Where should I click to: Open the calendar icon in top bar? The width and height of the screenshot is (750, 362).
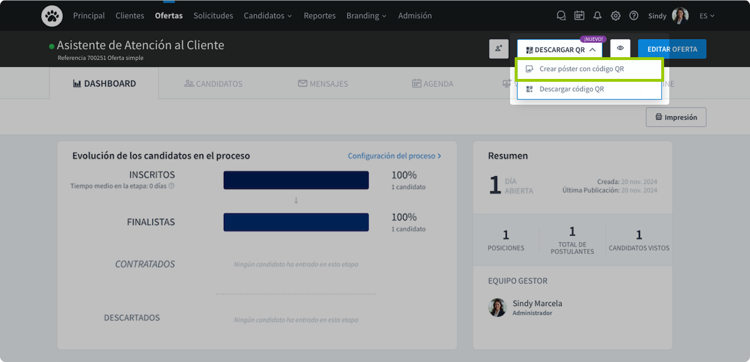(579, 16)
